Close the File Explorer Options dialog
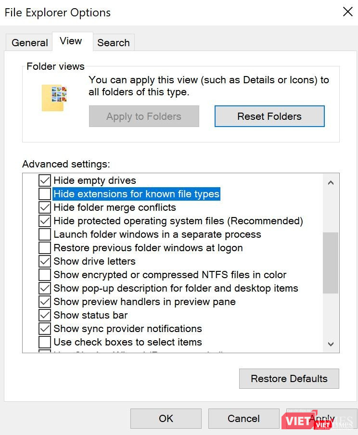This screenshot has height=435, width=358. (348, 12)
